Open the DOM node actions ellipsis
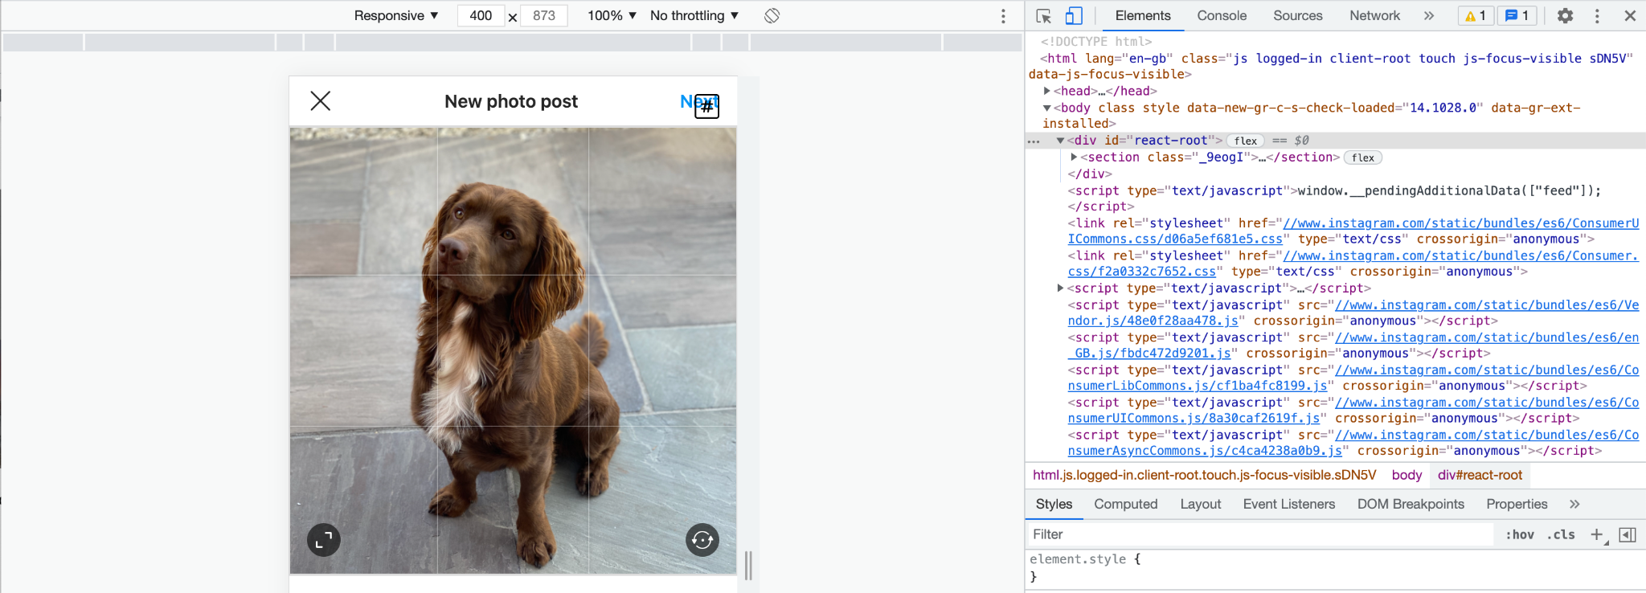 click(1034, 141)
